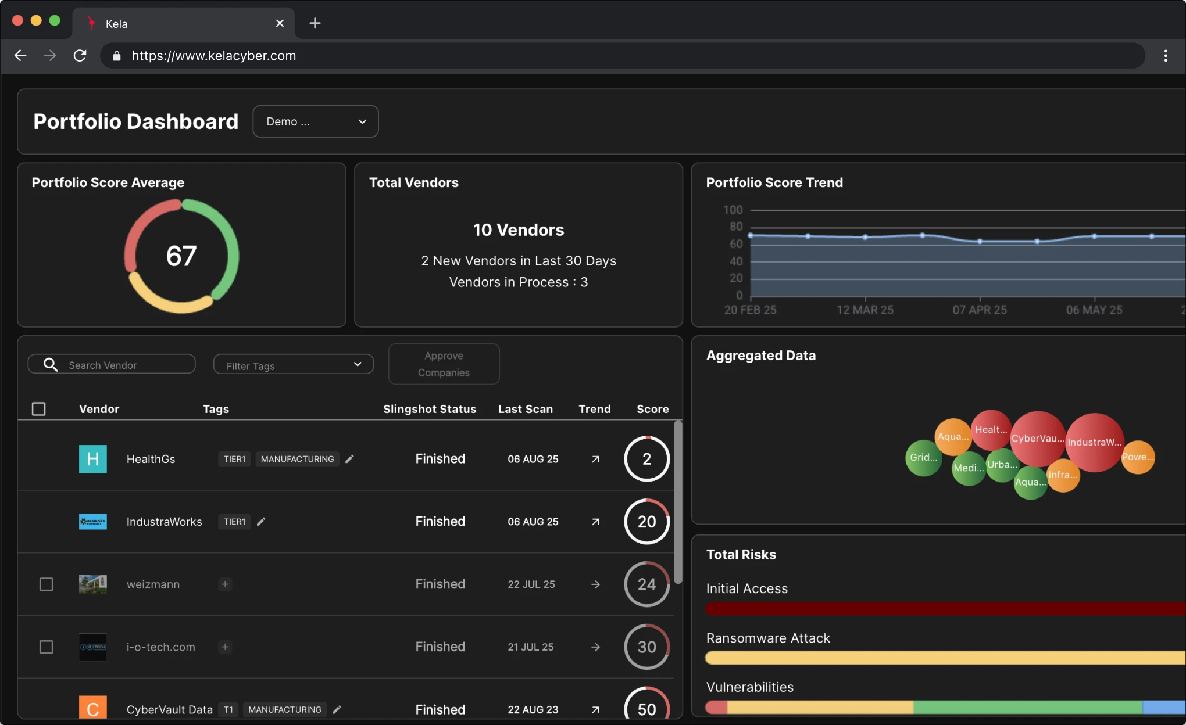Sort by Score column header
This screenshot has width=1186, height=725.
point(653,409)
